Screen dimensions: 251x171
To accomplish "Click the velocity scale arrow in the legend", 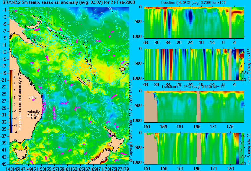I will coord(33,114).
